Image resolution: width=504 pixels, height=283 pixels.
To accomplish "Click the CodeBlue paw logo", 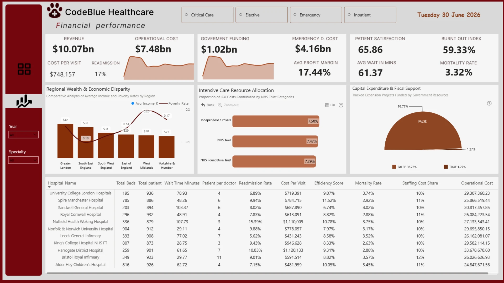I will [x=54, y=10].
